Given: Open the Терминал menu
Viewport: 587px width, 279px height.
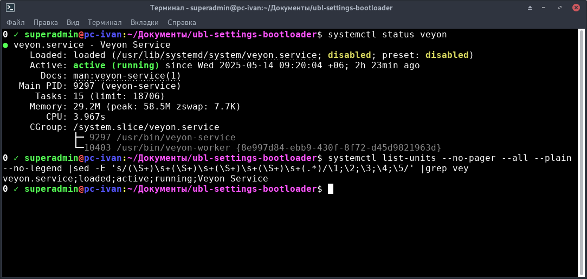Looking at the screenshot, I should click(x=105, y=22).
